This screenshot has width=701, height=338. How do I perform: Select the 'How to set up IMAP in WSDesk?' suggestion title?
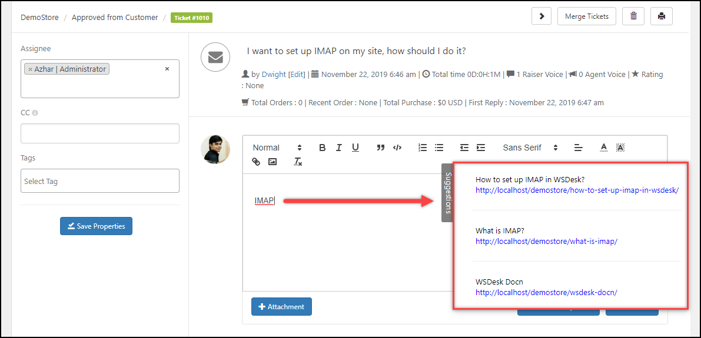[530, 179]
